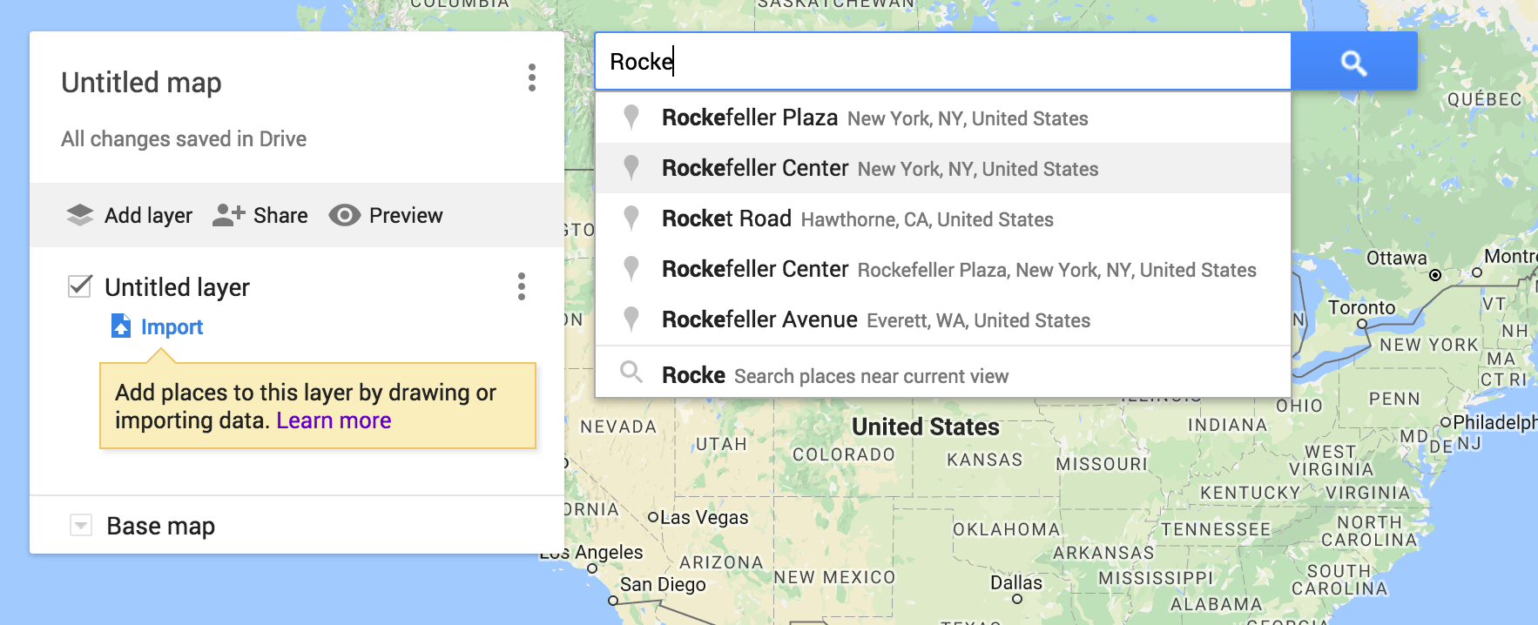Click the magnifier icon beside Rocke search

click(631, 373)
